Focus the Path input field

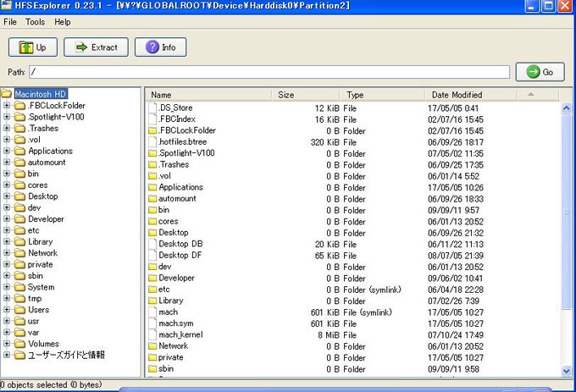click(269, 72)
